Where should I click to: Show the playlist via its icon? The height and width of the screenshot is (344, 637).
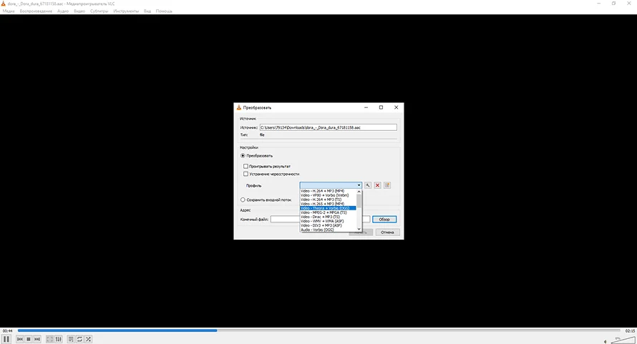(x=71, y=339)
